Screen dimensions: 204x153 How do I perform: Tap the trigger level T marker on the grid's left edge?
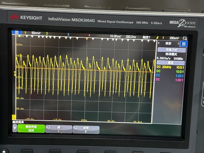15,74
